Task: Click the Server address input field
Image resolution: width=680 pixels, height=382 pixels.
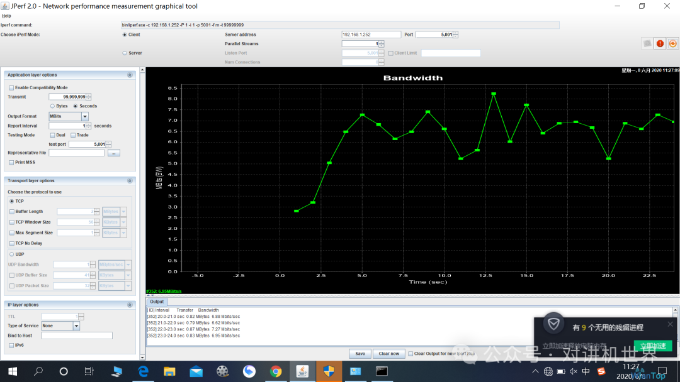Action: click(x=371, y=35)
